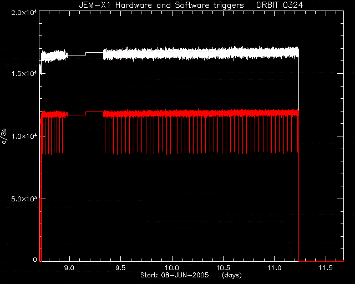Click the 9.0 x-axis tick label

click(69, 268)
